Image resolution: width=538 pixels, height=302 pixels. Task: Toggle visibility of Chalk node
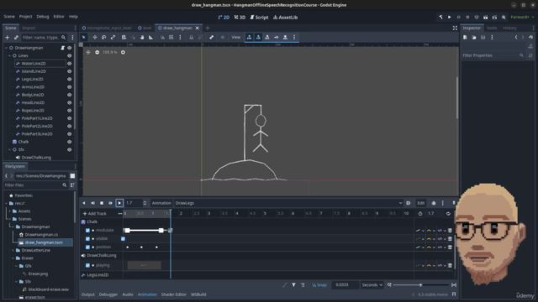pyautogui.click(x=69, y=142)
